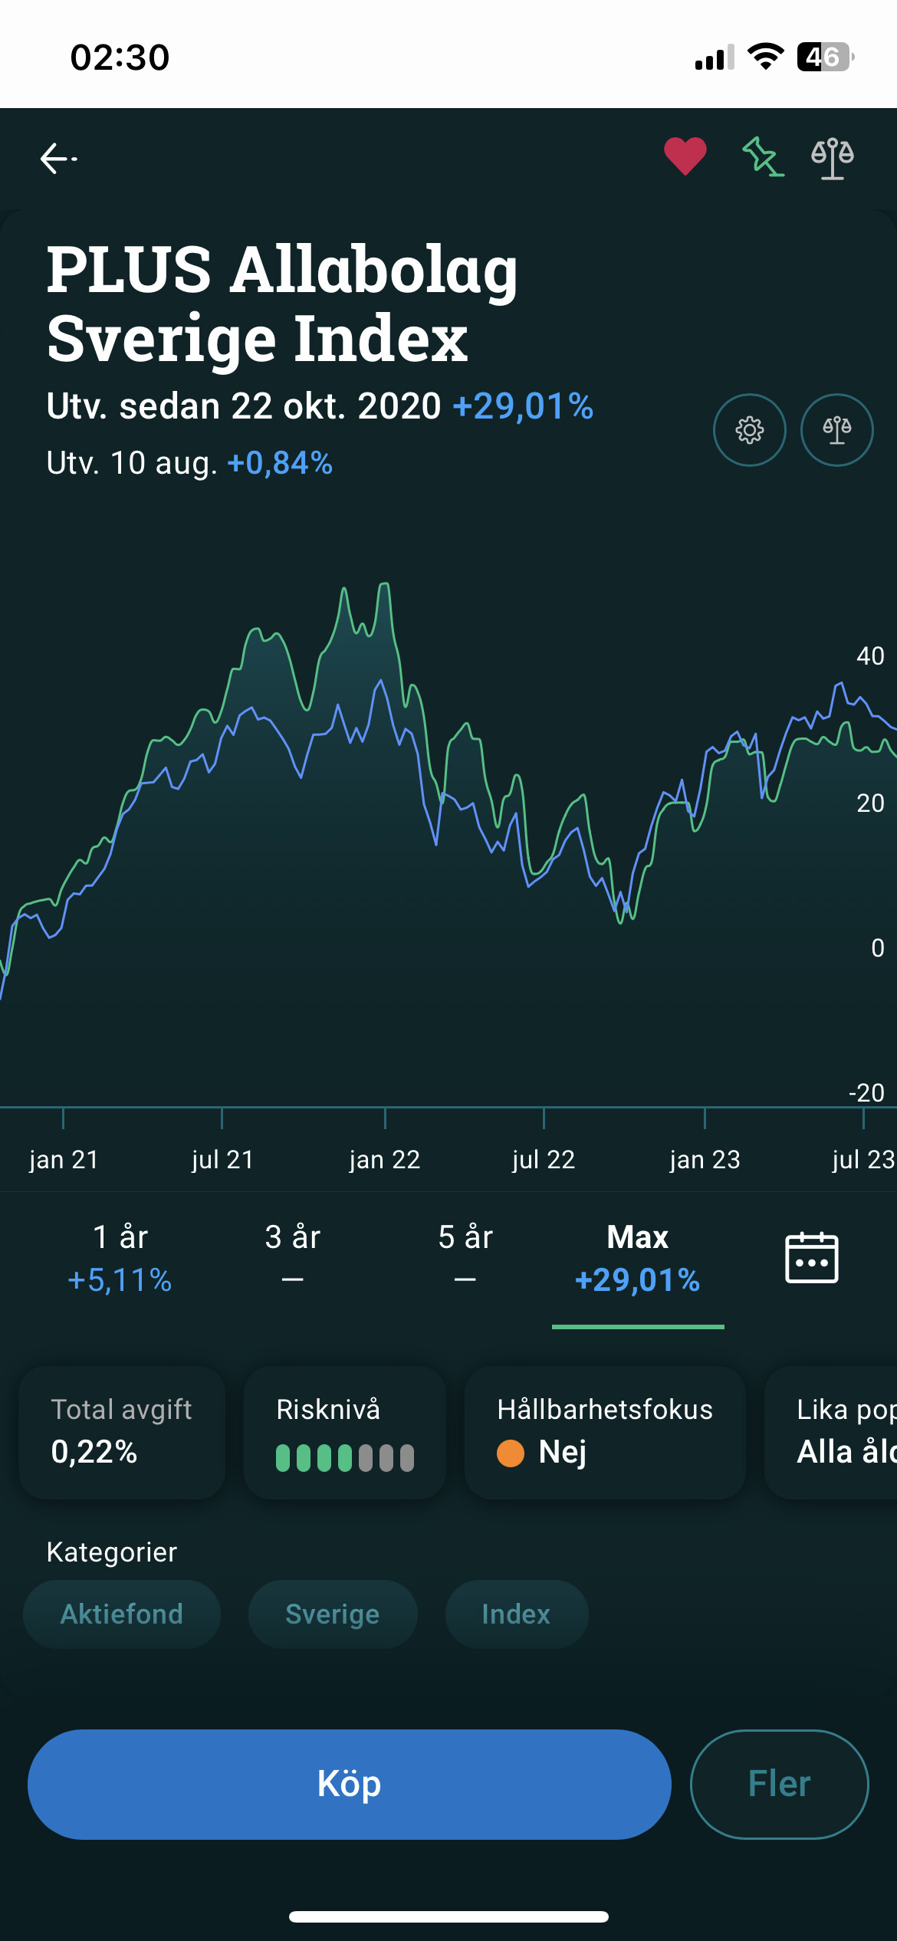The image size is (897, 1941).
Task: Open the Hållbarhetsfokus card
Action: pyautogui.click(x=605, y=1431)
